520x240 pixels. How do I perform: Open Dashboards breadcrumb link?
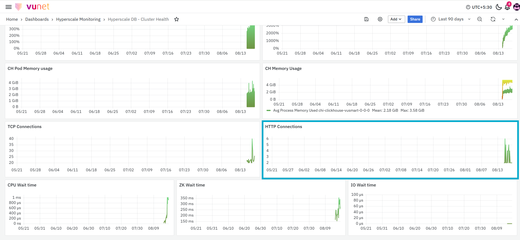37,19
